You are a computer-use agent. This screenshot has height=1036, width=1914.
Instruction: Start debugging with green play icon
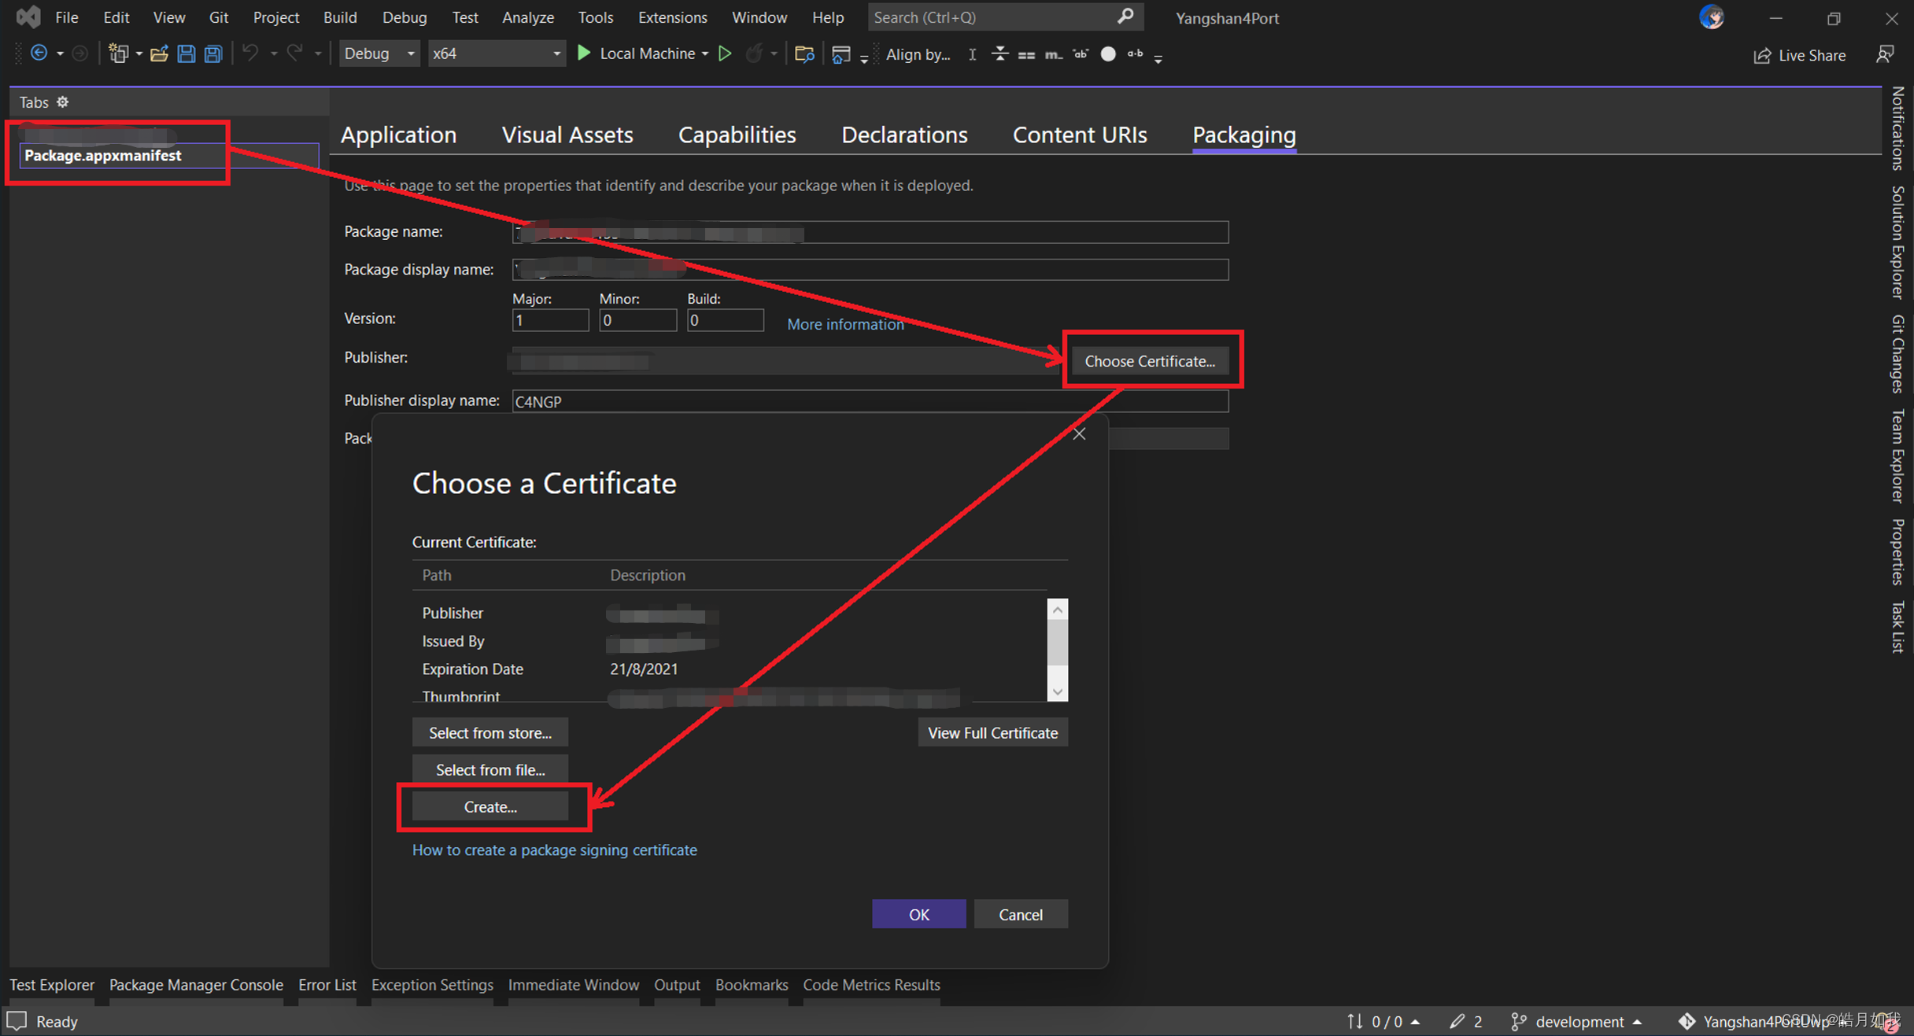tap(583, 53)
